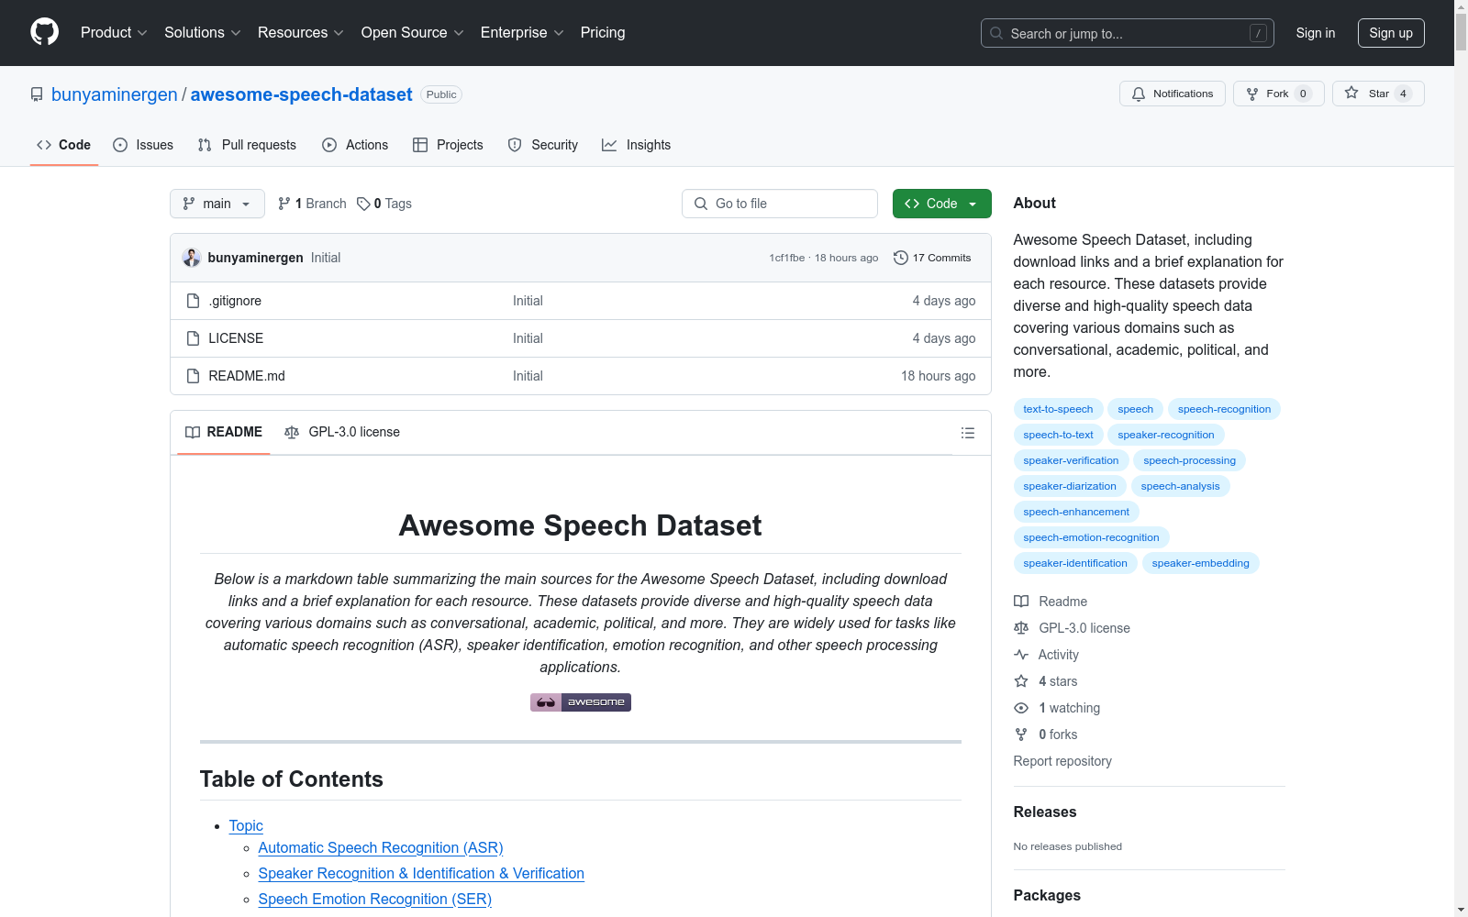Screen dimensions: 1468x917
Task: Switch to the Issues tab
Action: click(x=143, y=145)
